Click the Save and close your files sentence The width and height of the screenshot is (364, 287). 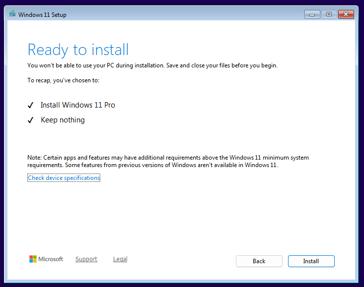(222, 65)
